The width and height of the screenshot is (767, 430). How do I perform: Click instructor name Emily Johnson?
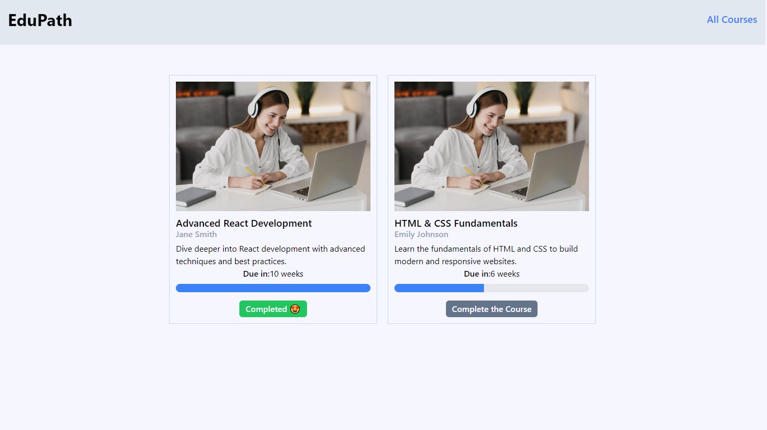coord(421,234)
